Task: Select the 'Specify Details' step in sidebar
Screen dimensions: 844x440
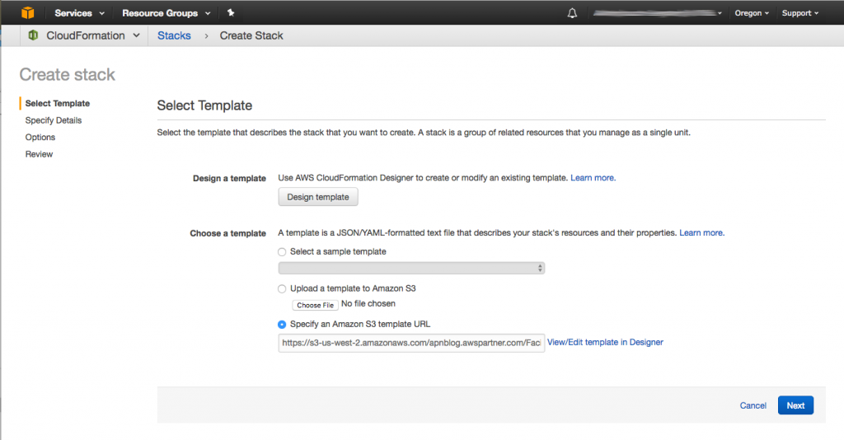Action: coord(54,120)
